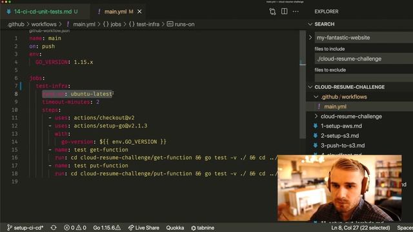
Task: Click '1.15.x' value on line 4
Action: tap(83, 62)
